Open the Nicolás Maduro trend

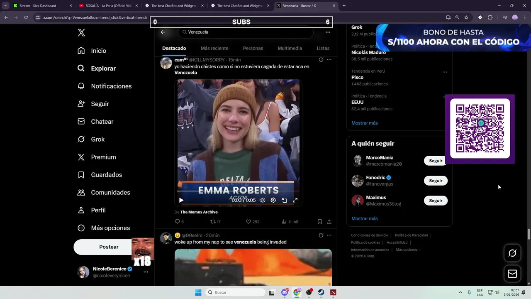(x=368, y=52)
